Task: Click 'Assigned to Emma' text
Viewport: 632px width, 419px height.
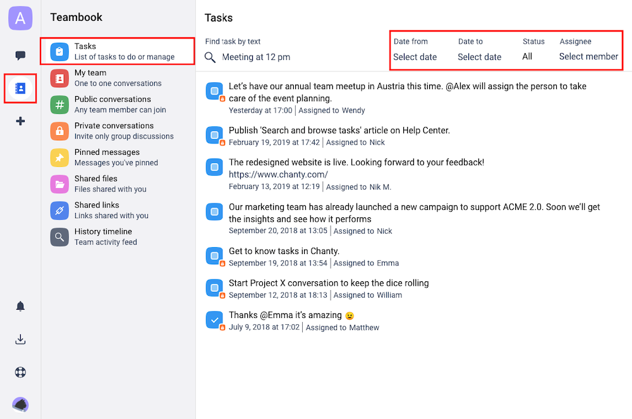Action: click(366, 263)
